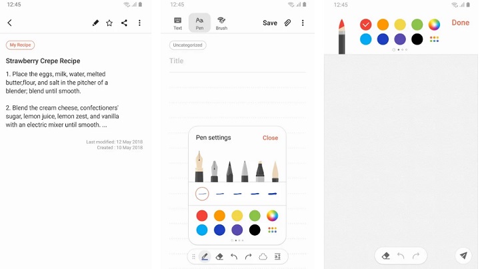Open the Uncategorized category tag
Screen dimensions: 480x269
[187, 45]
